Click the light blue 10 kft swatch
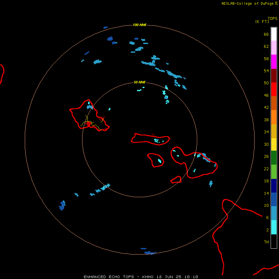The image size is (279, 279). [274, 213]
